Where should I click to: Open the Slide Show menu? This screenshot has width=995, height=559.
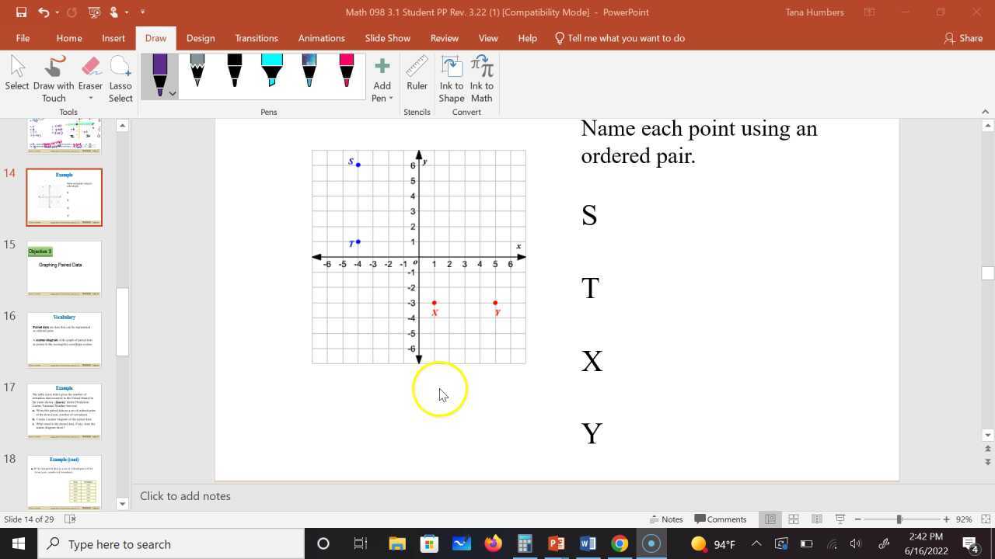387,37
